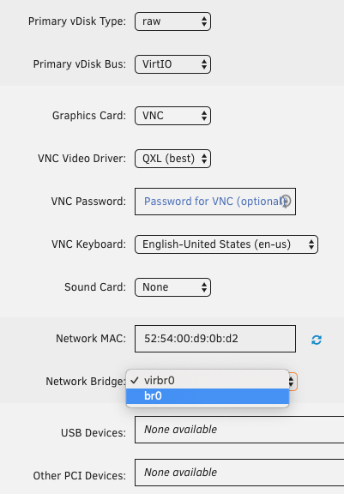Click the Network Bridge label
The width and height of the screenshot is (344, 494).
coord(86,382)
